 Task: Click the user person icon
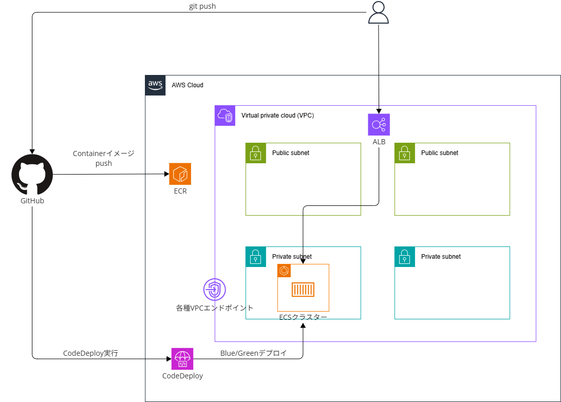coord(379,12)
